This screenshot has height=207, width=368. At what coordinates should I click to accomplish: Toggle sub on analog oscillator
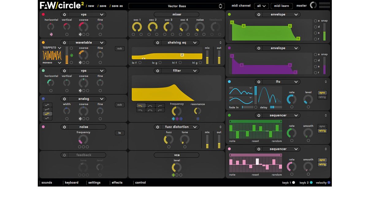pyautogui.click(x=120, y=105)
